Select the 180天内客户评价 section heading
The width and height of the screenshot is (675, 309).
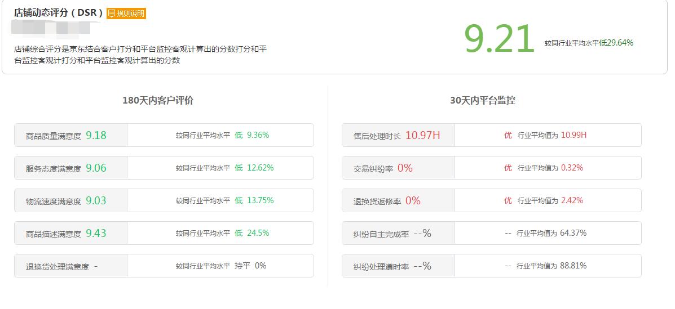click(158, 100)
